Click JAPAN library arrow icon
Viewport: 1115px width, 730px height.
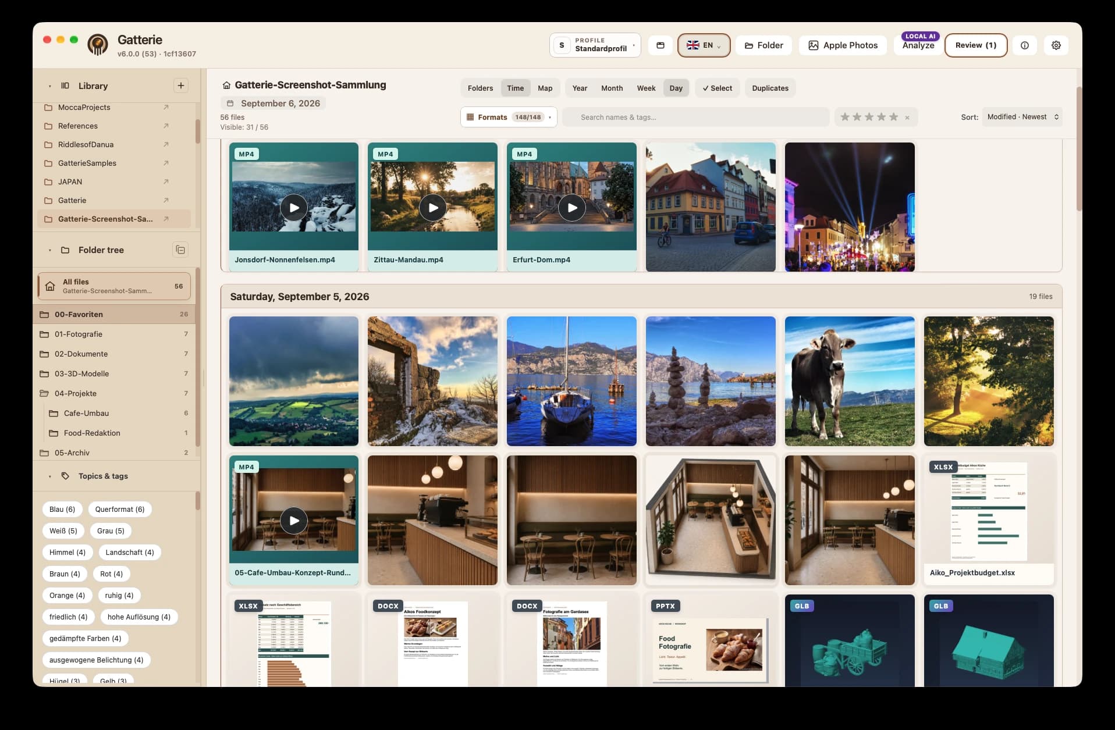[166, 181]
